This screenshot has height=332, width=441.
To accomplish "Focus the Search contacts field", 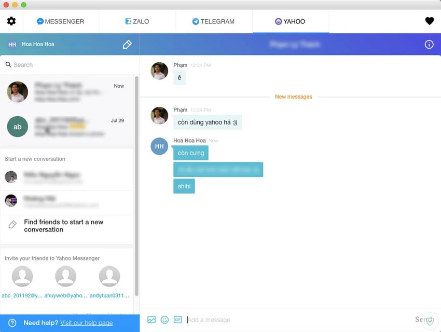I will tap(70, 65).
